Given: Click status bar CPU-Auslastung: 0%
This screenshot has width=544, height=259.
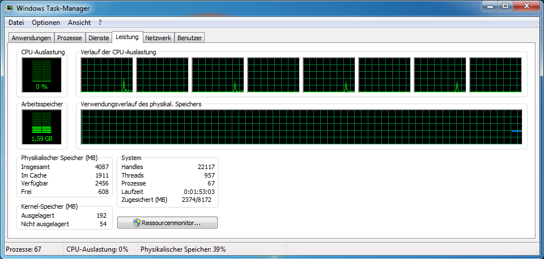Looking at the screenshot, I should coord(97,249).
